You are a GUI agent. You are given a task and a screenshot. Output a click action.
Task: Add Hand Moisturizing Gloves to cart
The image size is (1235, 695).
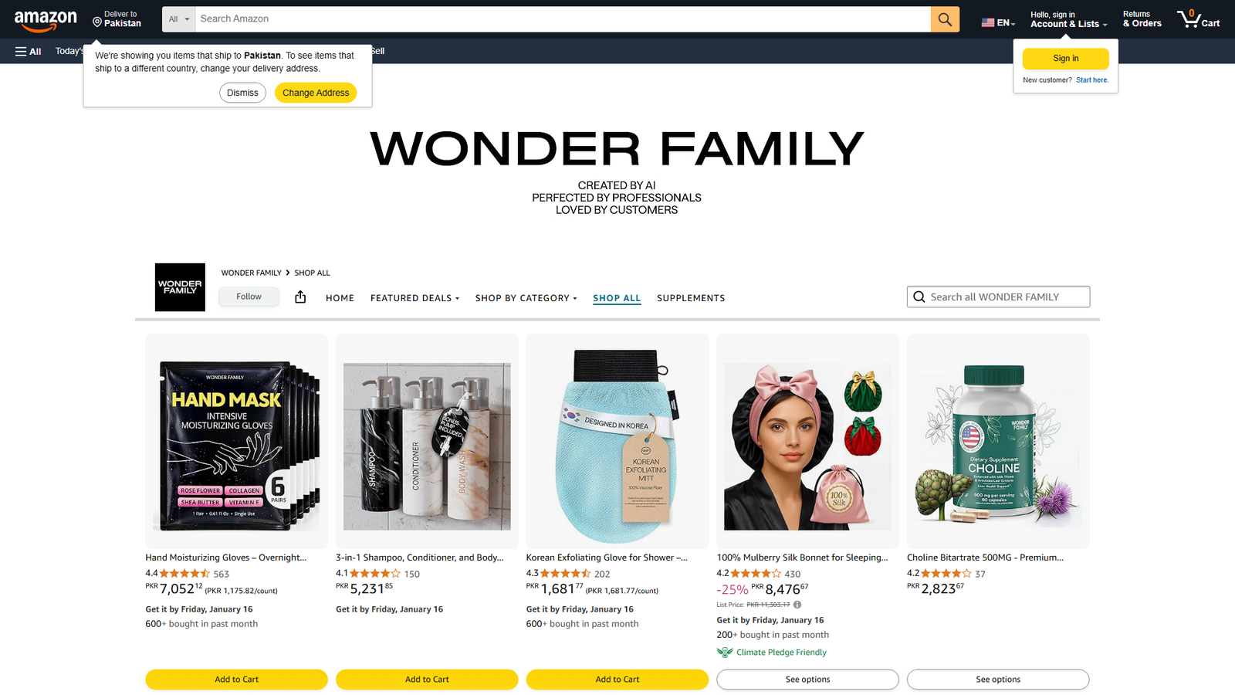click(x=236, y=680)
